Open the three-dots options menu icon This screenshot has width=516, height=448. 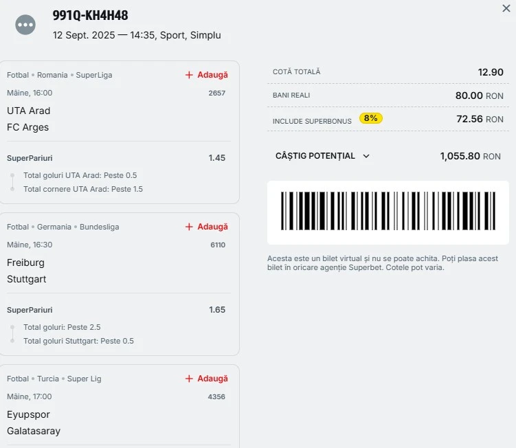tap(25, 25)
